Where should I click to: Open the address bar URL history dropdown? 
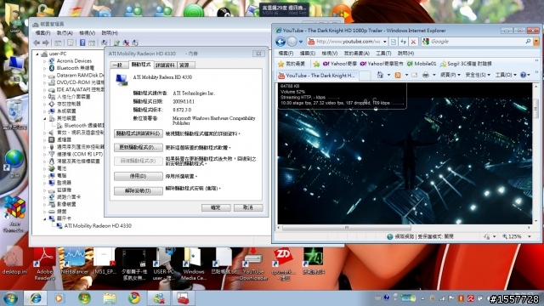pyautogui.click(x=385, y=42)
